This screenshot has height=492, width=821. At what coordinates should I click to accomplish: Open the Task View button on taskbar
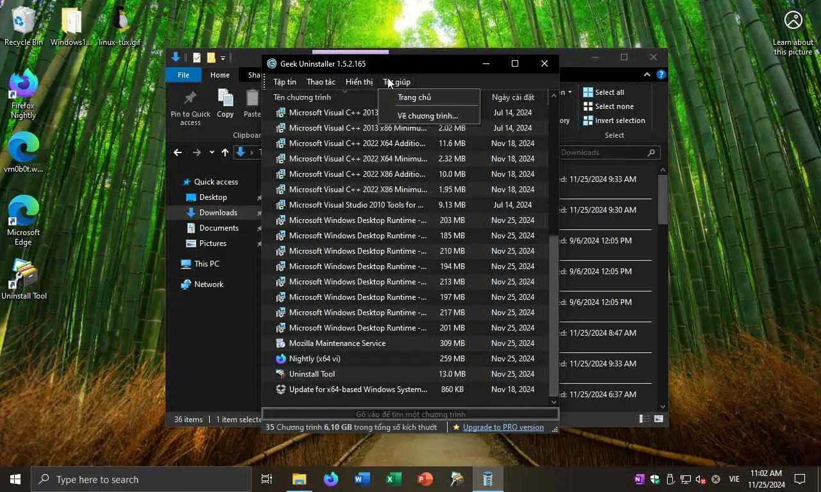[267, 479]
